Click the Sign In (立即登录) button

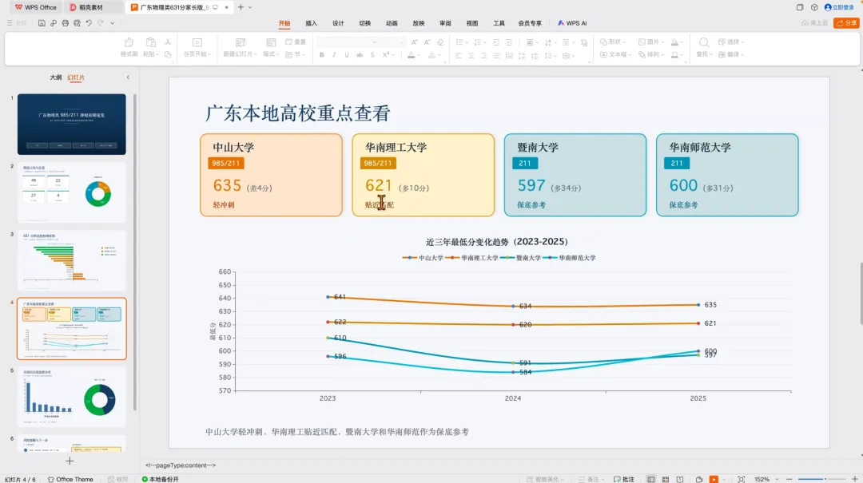839,7
